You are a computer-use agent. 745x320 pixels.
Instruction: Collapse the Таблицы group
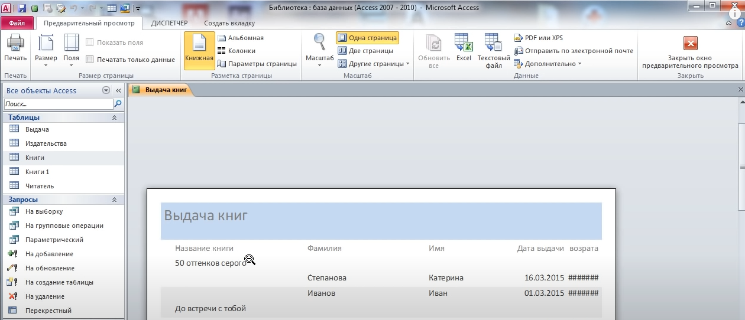tap(114, 117)
